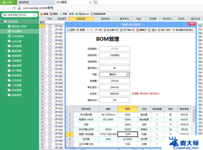
Task: Click the 成品名称 input field
Action: click(x=115, y=55)
